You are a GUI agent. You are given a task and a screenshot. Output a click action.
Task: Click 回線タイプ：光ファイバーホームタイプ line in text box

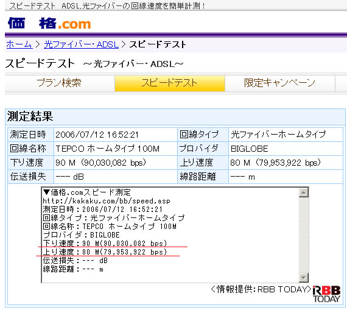113,218
